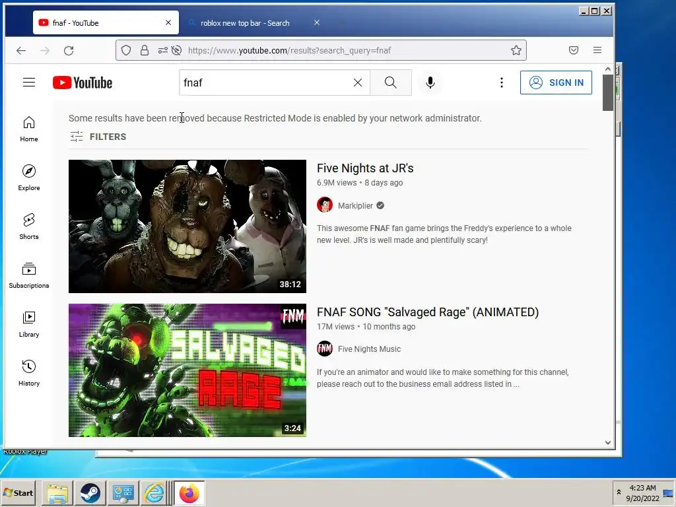Viewport: 676px width, 507px height.
Task: Open FNAF SONG Salvaged Rage title
Action: point(428,312)
